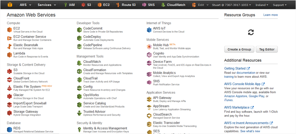Viewport: 296px width, 134px height.
Task: Click the Tag Editor button
Action: tap(267, 50)
